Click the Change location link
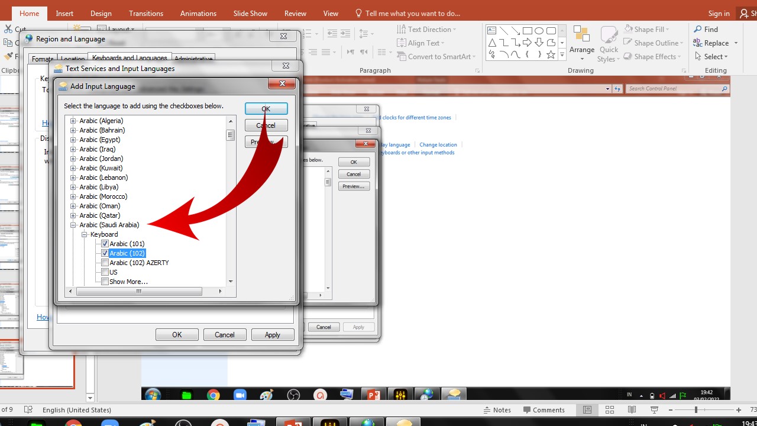The height and width of the screenshot is (426, 757). [438, 145]
